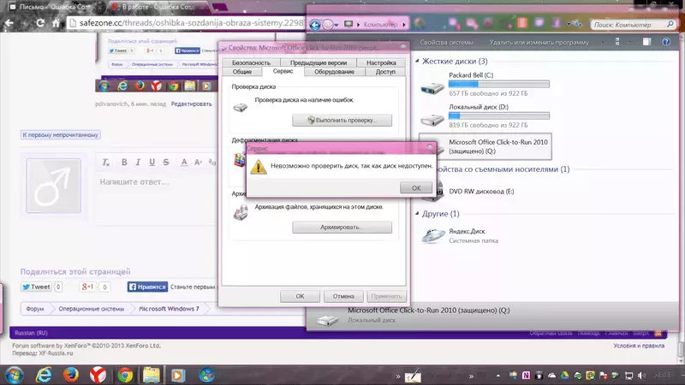Toggle underline in reply editor
Screen dimensions: 685x385
[152, 163]
